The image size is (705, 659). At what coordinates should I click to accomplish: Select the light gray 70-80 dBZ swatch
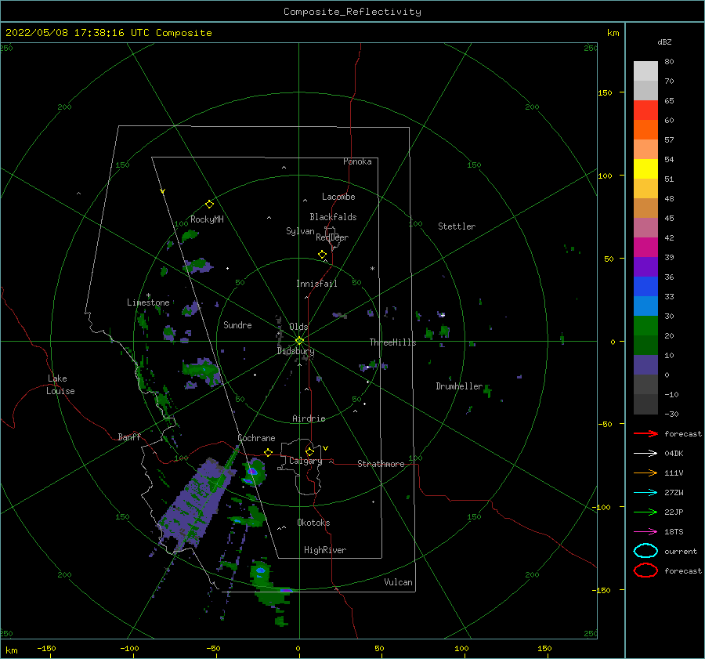pos(645,71)
